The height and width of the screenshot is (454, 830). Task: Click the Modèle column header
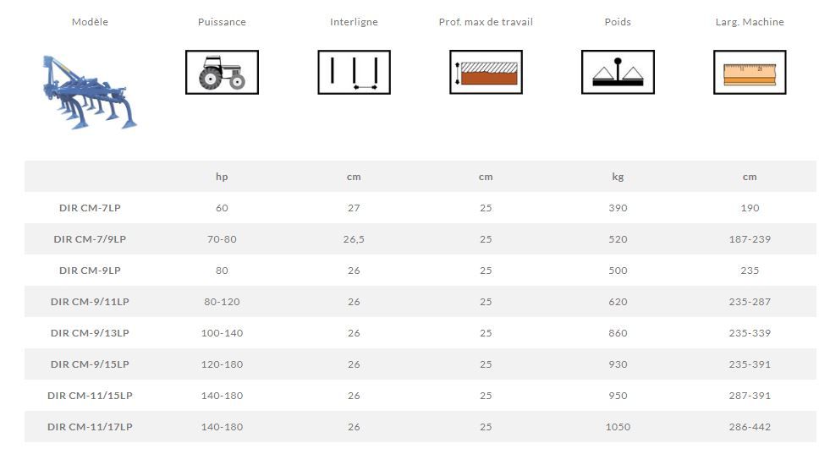coord(90,22)
